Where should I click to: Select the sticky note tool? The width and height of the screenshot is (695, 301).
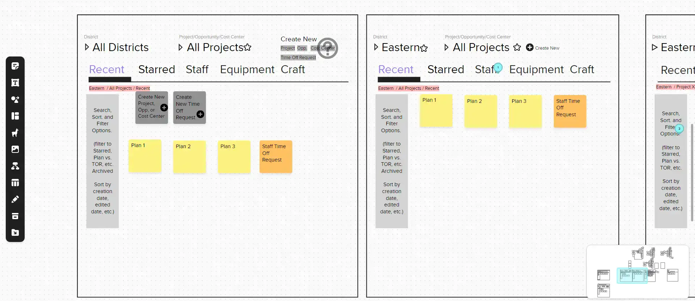point(15,66)
